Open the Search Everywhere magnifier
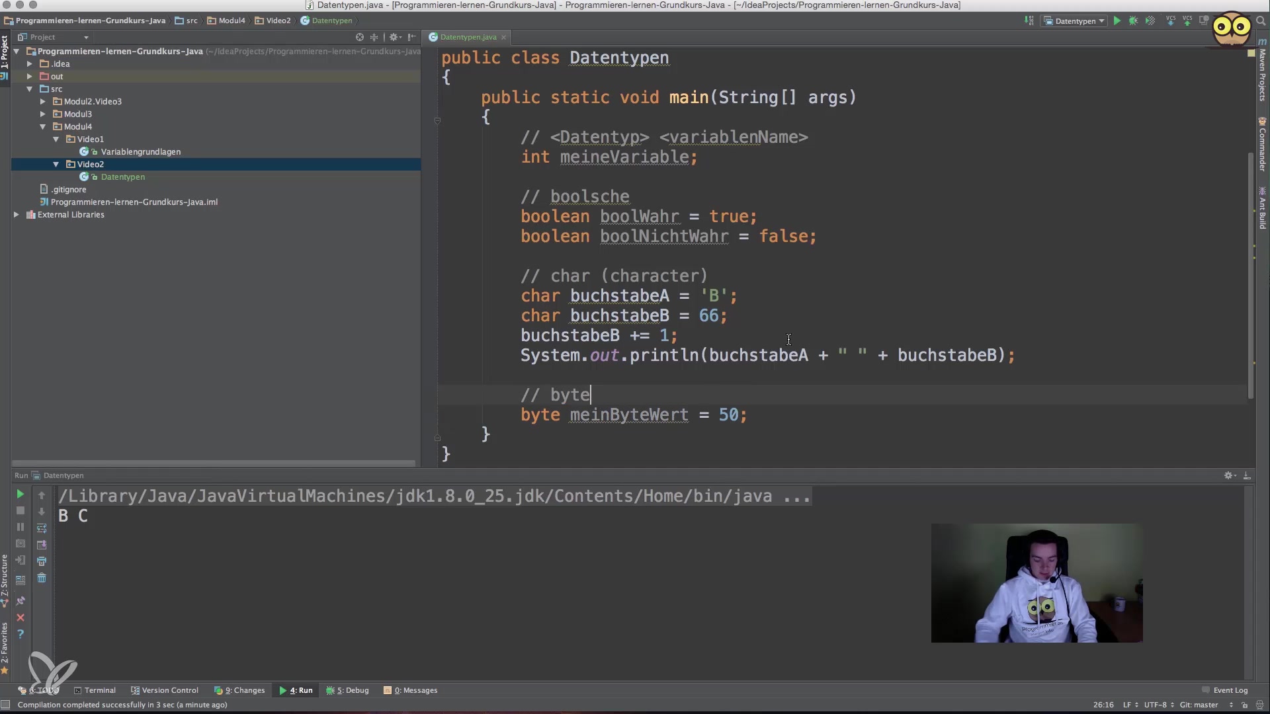This screenshot has height=714, width=1270. coord(1261,21)
